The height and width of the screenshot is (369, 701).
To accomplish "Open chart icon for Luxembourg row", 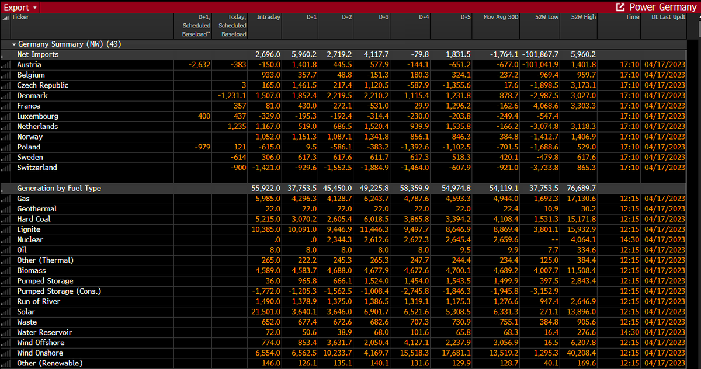I will tap(6, 116).
